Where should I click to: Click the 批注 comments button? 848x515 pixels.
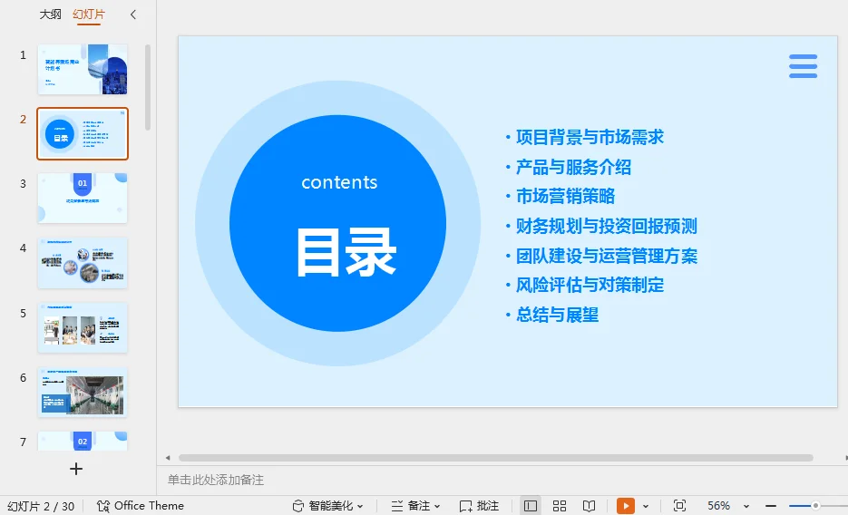pos(479,506)
